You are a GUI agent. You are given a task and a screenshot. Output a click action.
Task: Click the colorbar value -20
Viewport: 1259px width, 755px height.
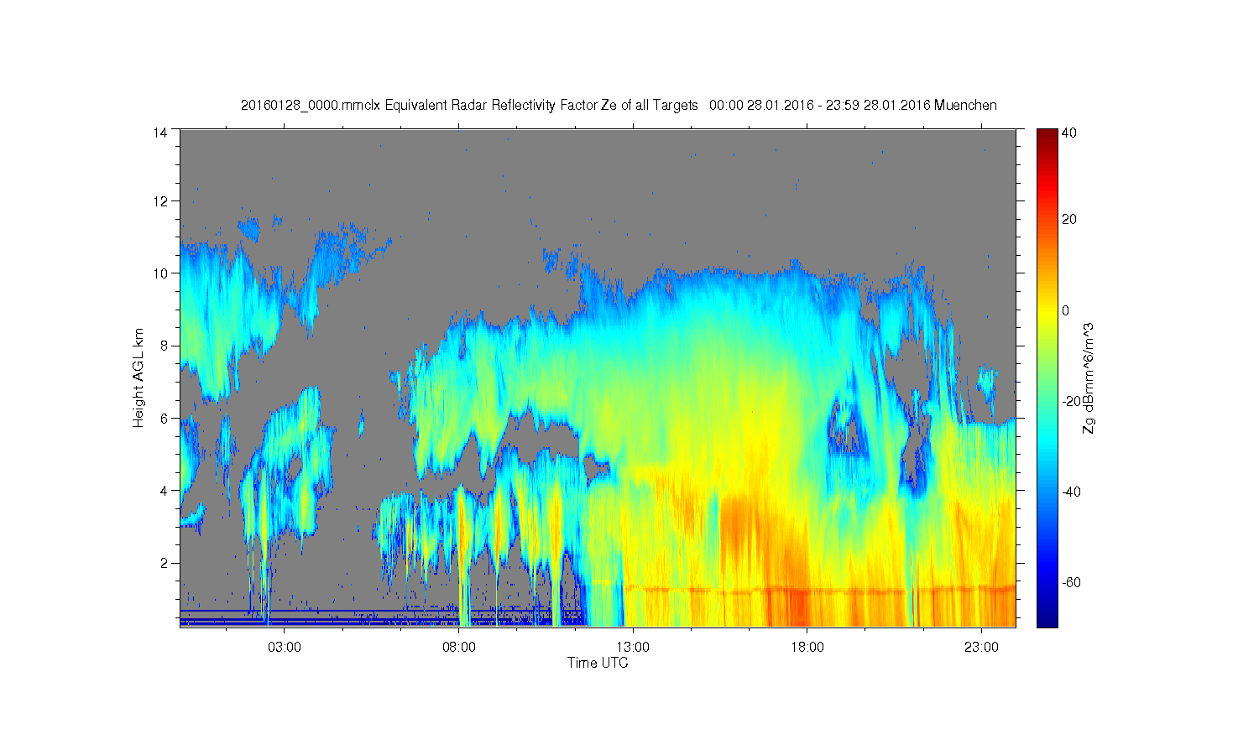(x=1072, y=401)
